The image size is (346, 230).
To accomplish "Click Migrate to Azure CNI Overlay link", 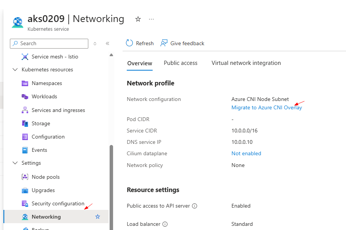I will click(266, 107).
